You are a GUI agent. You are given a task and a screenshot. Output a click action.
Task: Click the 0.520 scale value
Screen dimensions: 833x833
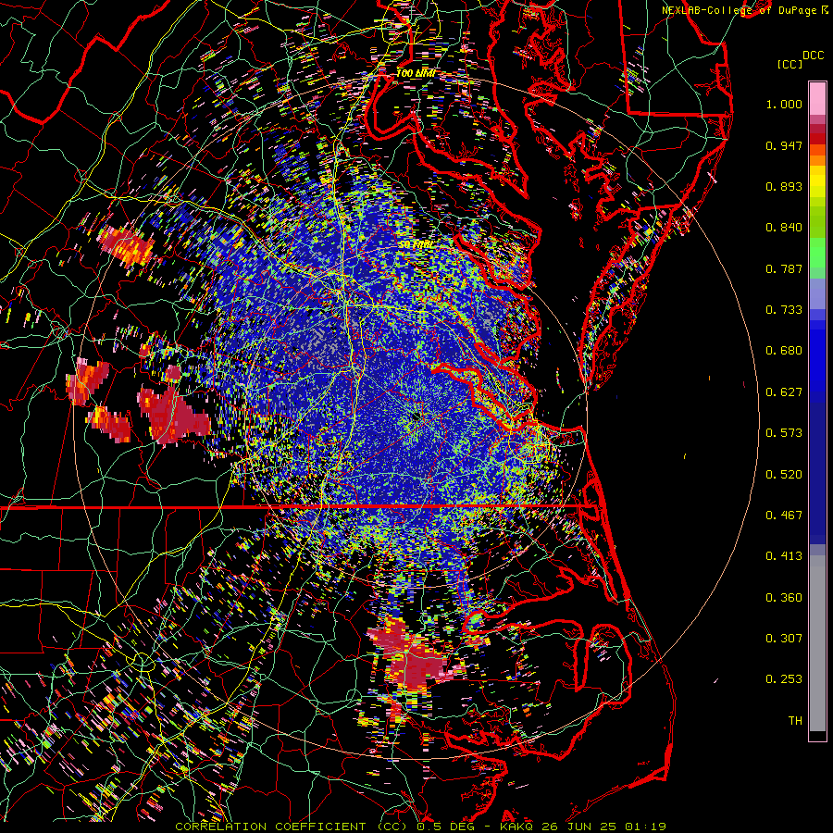click(x=784, y=475)
